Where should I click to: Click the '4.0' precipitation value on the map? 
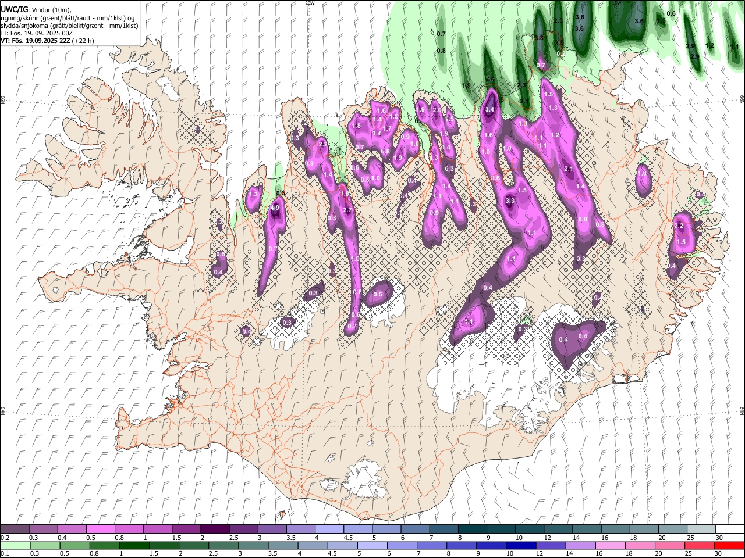click(x=276, y=208)
